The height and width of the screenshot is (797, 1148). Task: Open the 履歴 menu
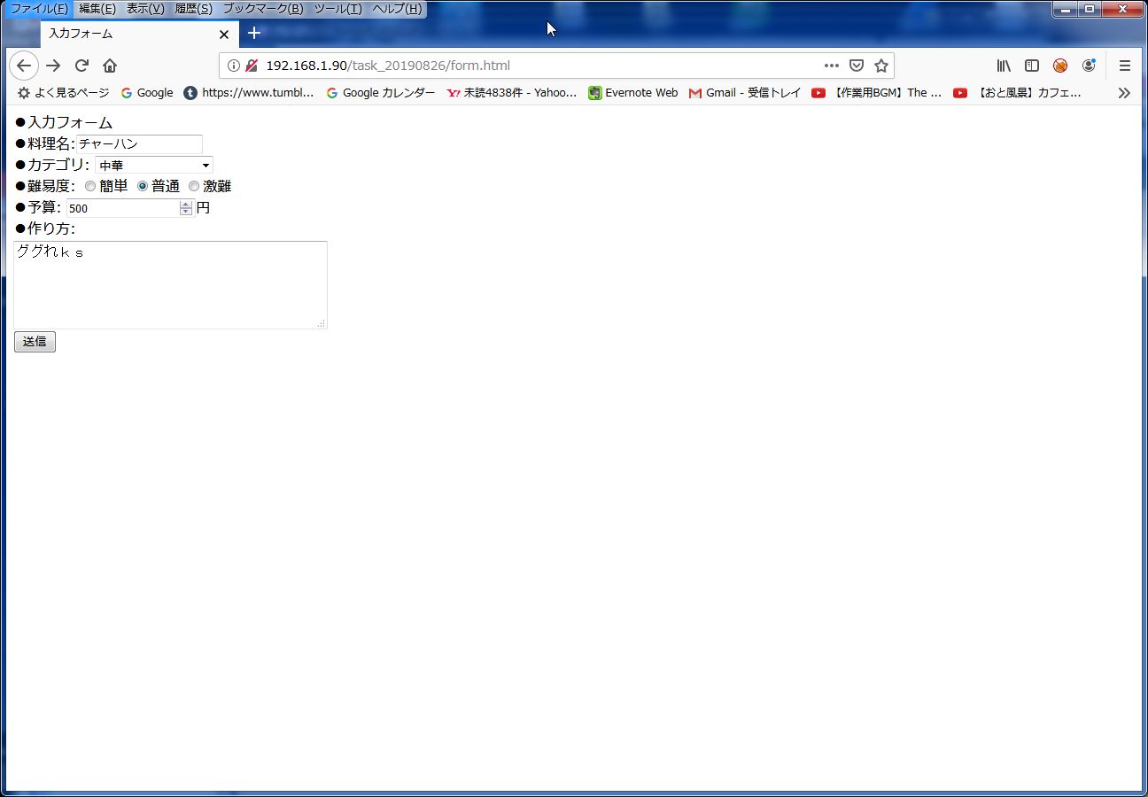click(193, 9)
